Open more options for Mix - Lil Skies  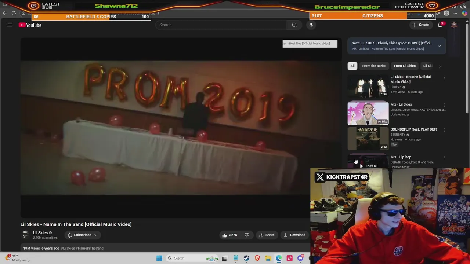444,105
